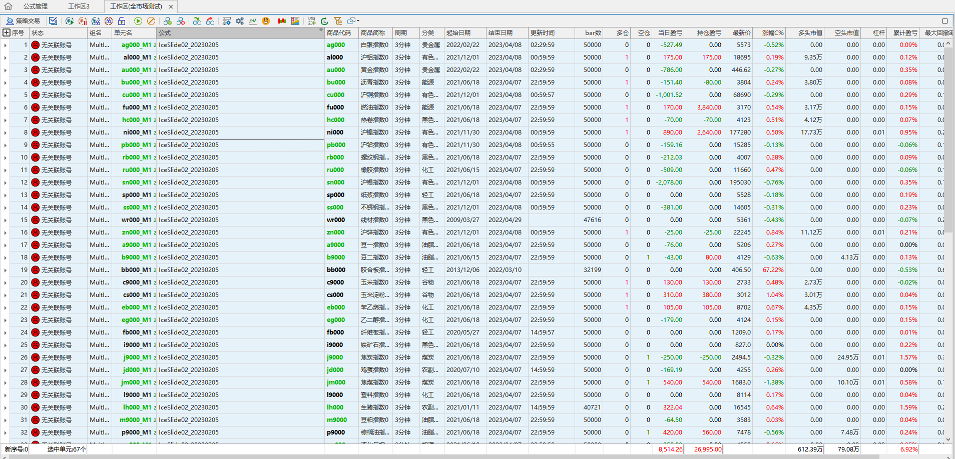Click the smiley face money icon
The height and width of the screenshot is (459, 955).
tap(266, 21)
